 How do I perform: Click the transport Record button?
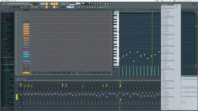pyautogui.click(x=39, y=4)
